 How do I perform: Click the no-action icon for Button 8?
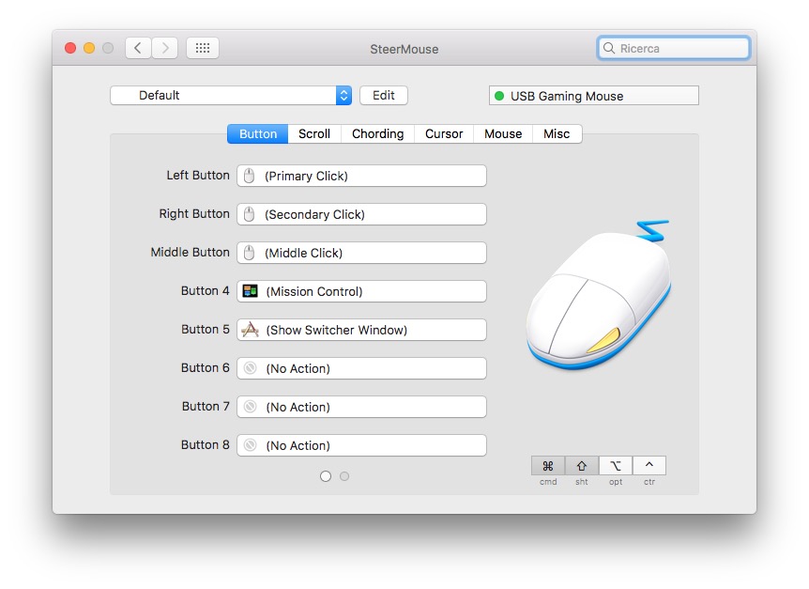(251, 445)
